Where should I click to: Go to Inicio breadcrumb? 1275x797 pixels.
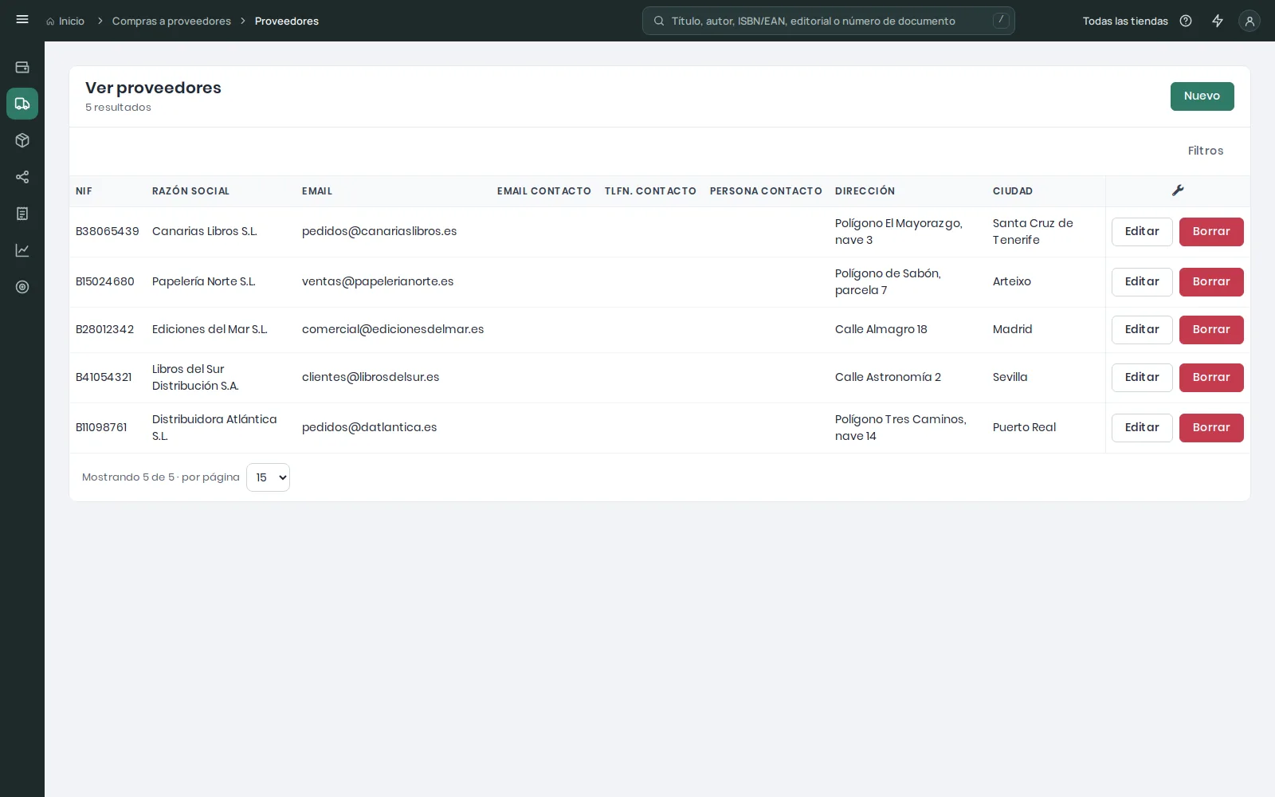tap(65, 21)
